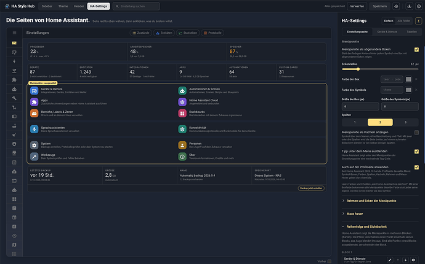Click the Personen person icon
The width and height of the screenshot is (425, 264).
(182, 145)
